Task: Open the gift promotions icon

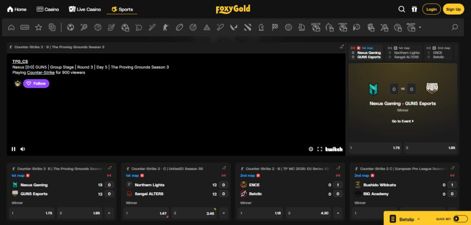Action: pyautogui.click(x=414, y=9)
